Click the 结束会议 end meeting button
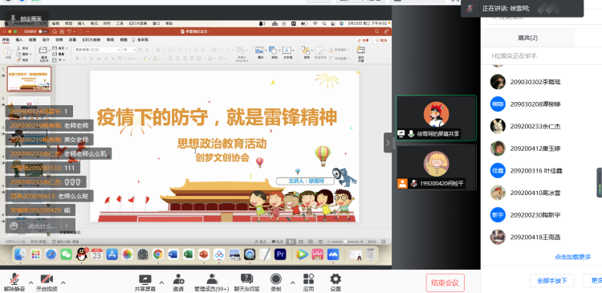602x293 pixels. 445,283
